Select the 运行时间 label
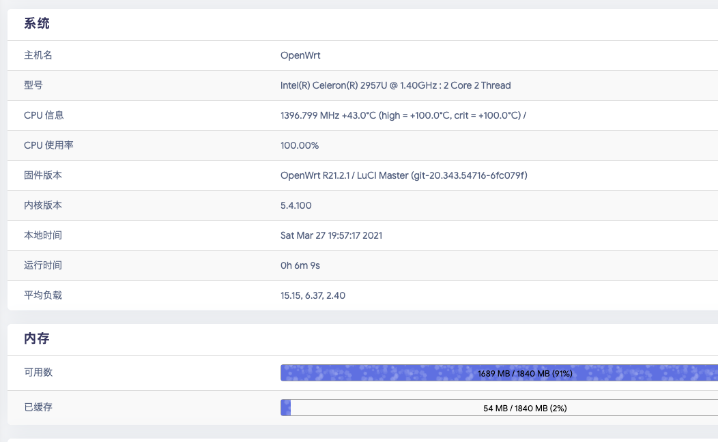Image resolution: width=718 pixels, height=442 pixels. [43, 265]
